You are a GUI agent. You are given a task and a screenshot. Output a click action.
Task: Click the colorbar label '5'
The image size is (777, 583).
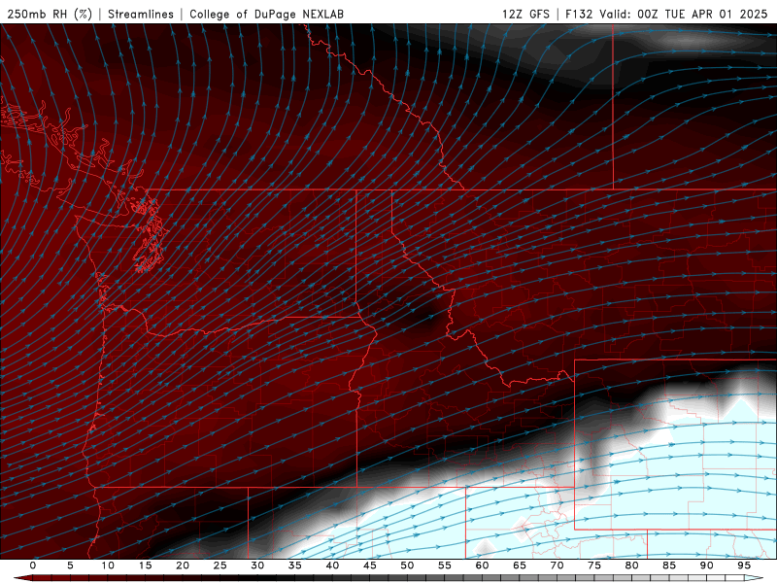(70, 566)
